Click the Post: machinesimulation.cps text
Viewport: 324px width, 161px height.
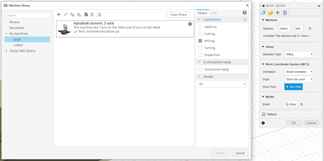coord(99,31)
